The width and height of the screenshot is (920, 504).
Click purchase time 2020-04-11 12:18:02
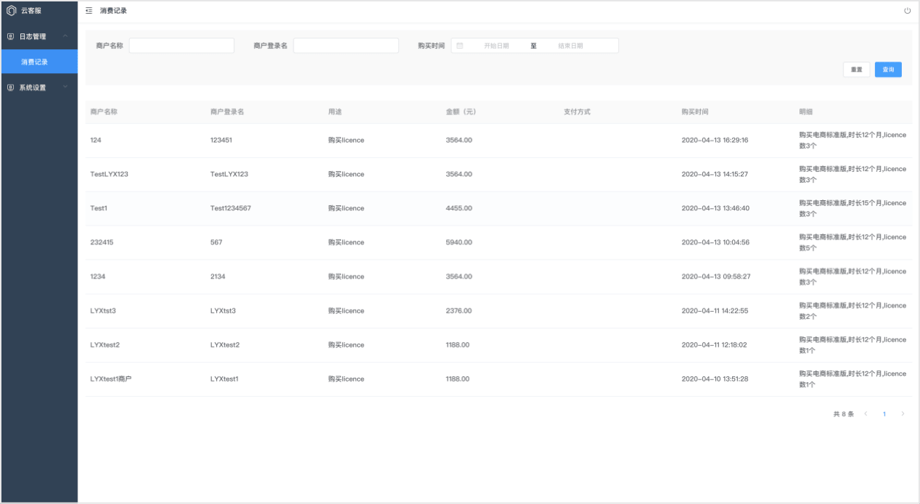(714, 344)
